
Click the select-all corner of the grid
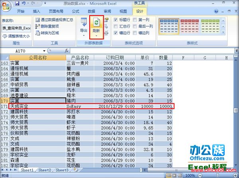coord(5,58)
